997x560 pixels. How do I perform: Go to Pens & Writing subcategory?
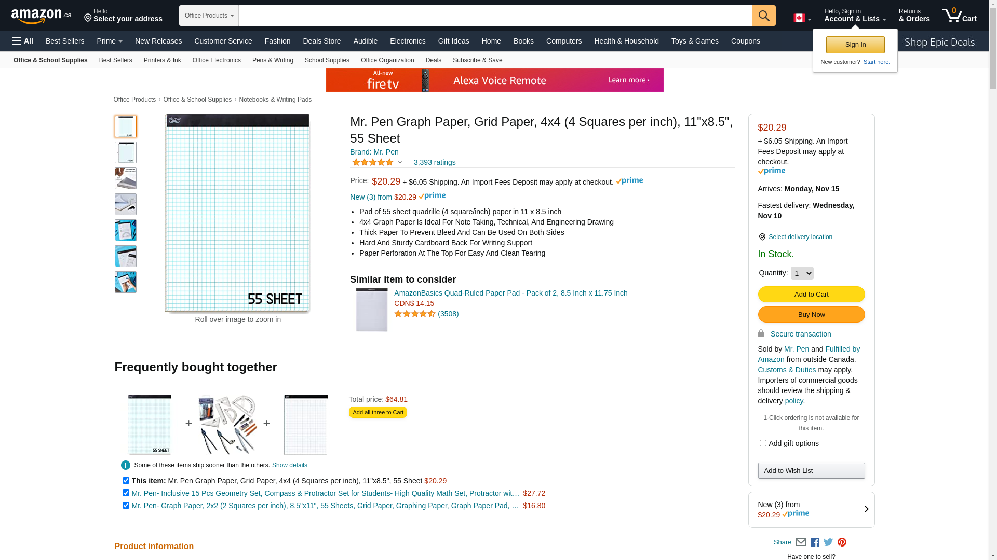click(x=273, y=60)
